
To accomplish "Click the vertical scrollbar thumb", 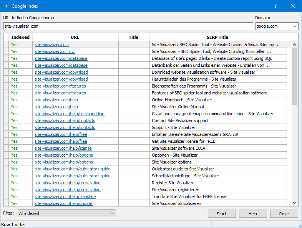I will point(294,76).
